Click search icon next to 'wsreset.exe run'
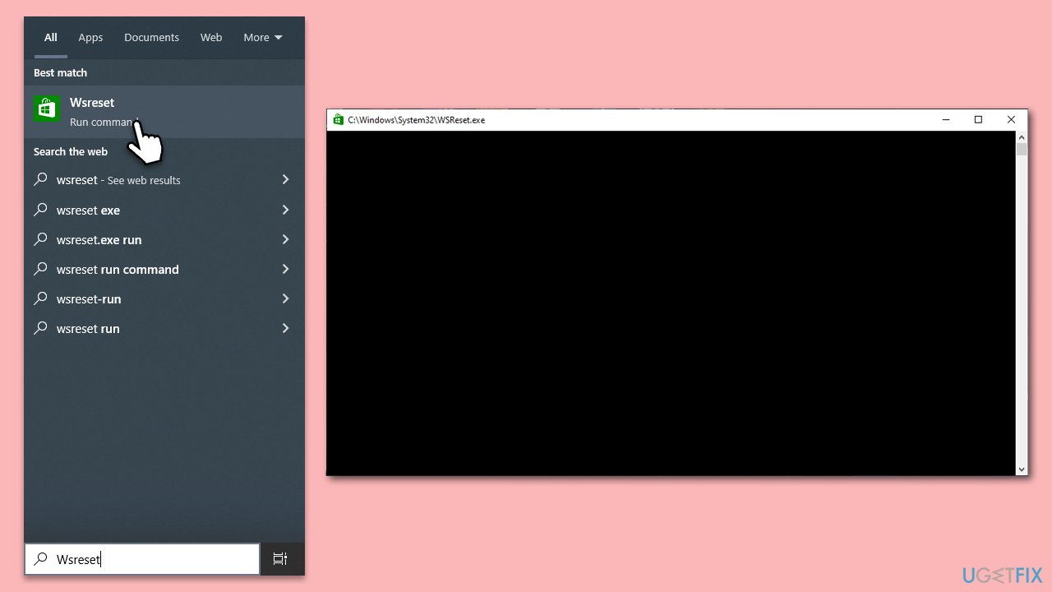The height and width of the screenshot is (592, 1052). [x=40, y=239]
